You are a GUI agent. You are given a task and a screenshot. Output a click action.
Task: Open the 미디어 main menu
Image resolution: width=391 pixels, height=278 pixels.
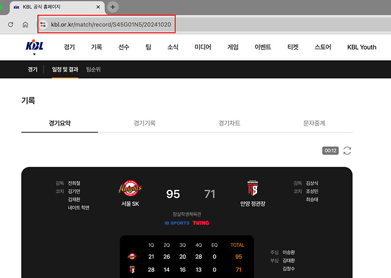tap(203, 47)
